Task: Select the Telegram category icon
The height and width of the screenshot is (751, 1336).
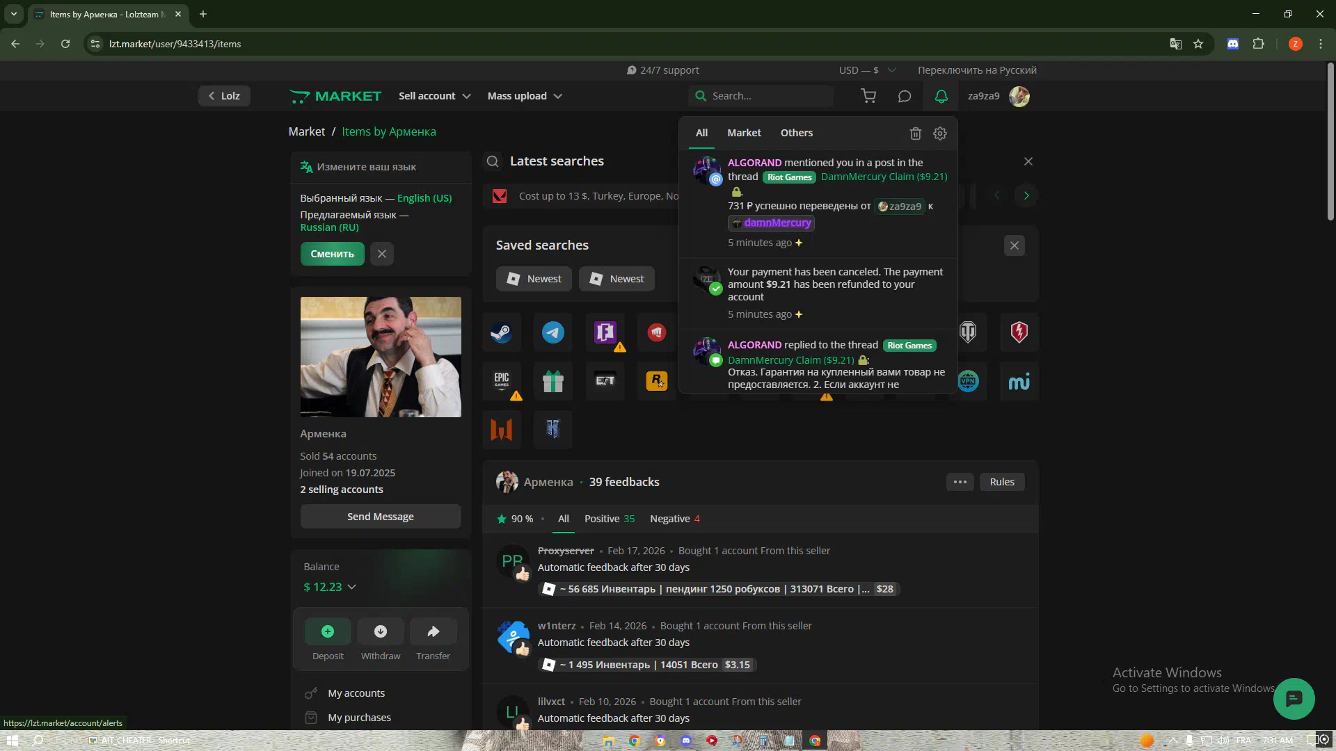Action: (x=553, y=332)
